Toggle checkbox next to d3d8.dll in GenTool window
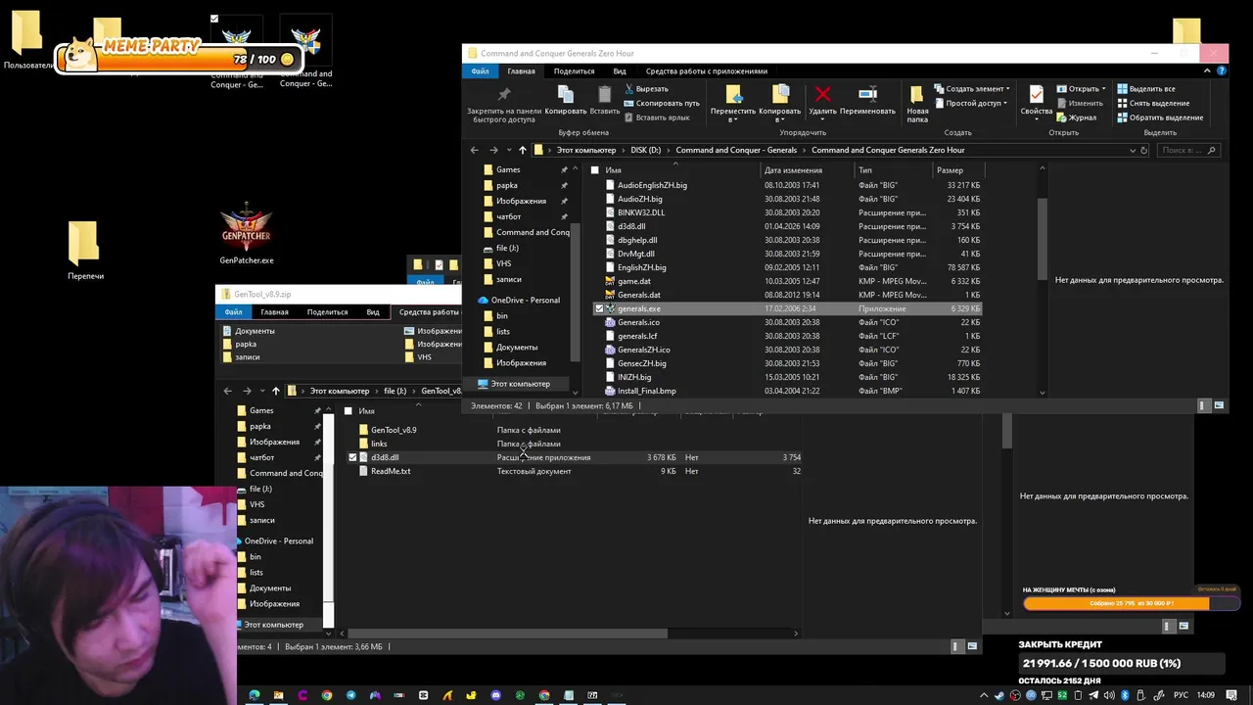 352,457
